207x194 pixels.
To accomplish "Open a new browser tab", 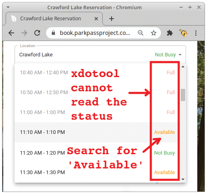I will pos(112,19).
